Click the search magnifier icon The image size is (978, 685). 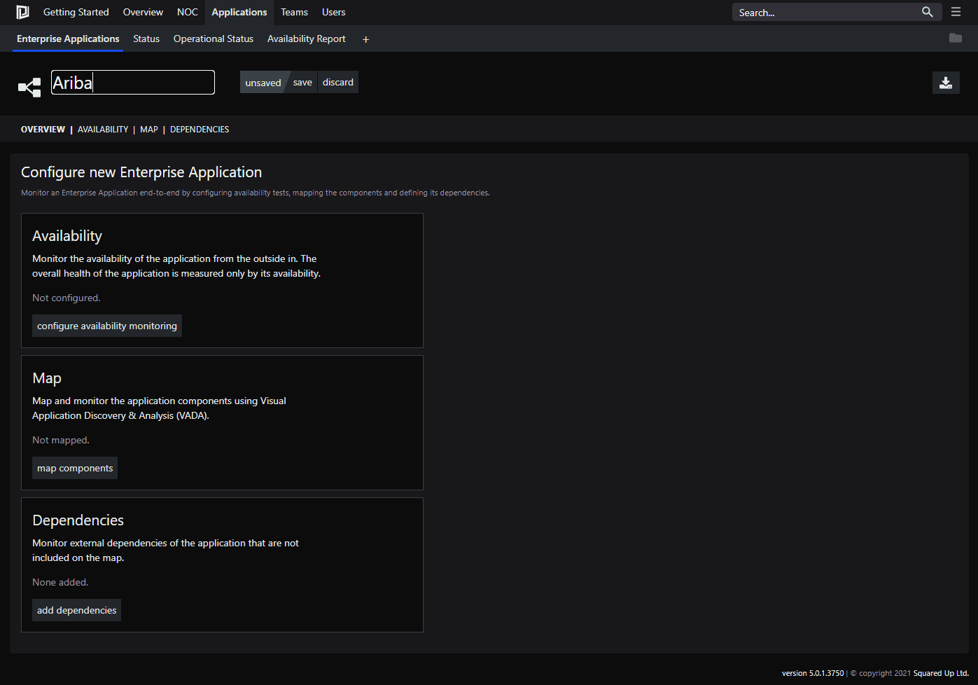click(927, 12)
